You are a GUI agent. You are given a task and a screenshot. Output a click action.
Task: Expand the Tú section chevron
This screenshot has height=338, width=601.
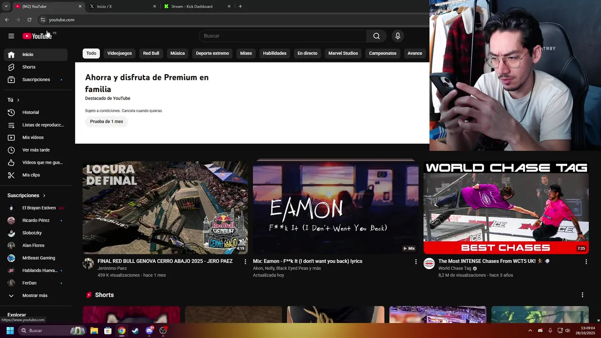tap(18, 100)
